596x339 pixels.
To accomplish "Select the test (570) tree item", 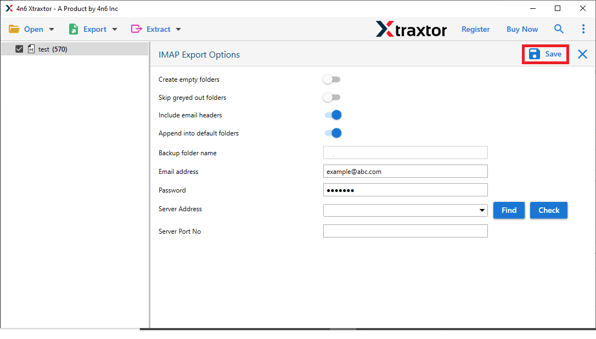I will pyautogui.click(x=75, y=49).
